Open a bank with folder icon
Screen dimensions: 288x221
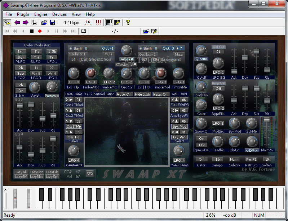click(x=44, y=23)
